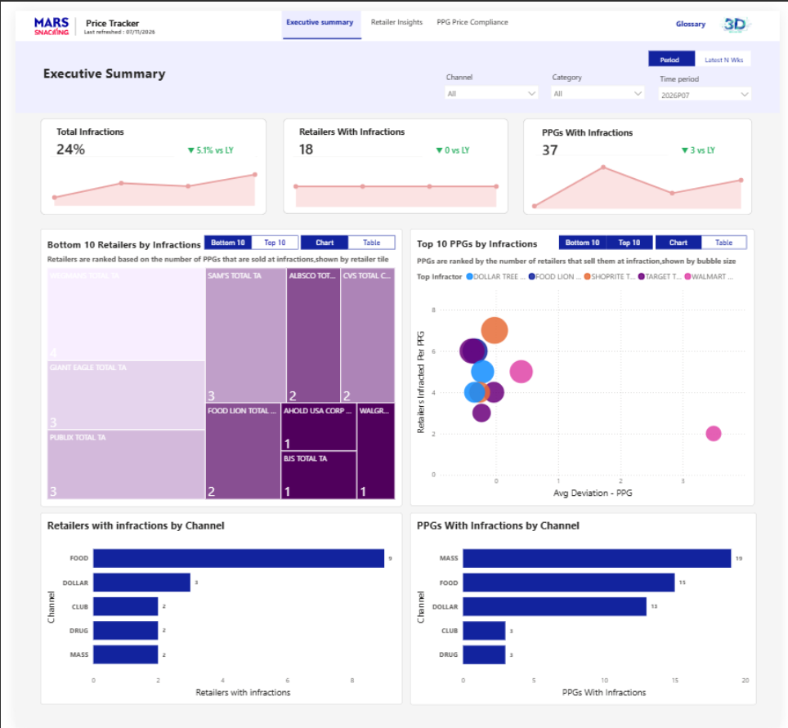The image size is (788, 728).
Task: Click green down arrow in Total Infractions
Action: (191, 150)
